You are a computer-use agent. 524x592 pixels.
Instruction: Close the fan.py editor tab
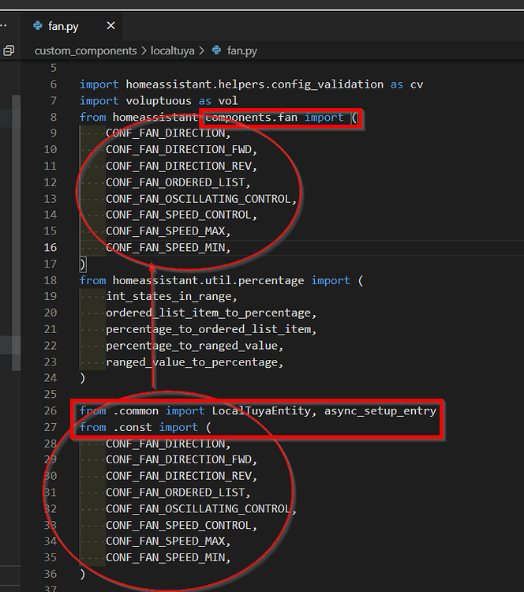(x=110, y=26)
